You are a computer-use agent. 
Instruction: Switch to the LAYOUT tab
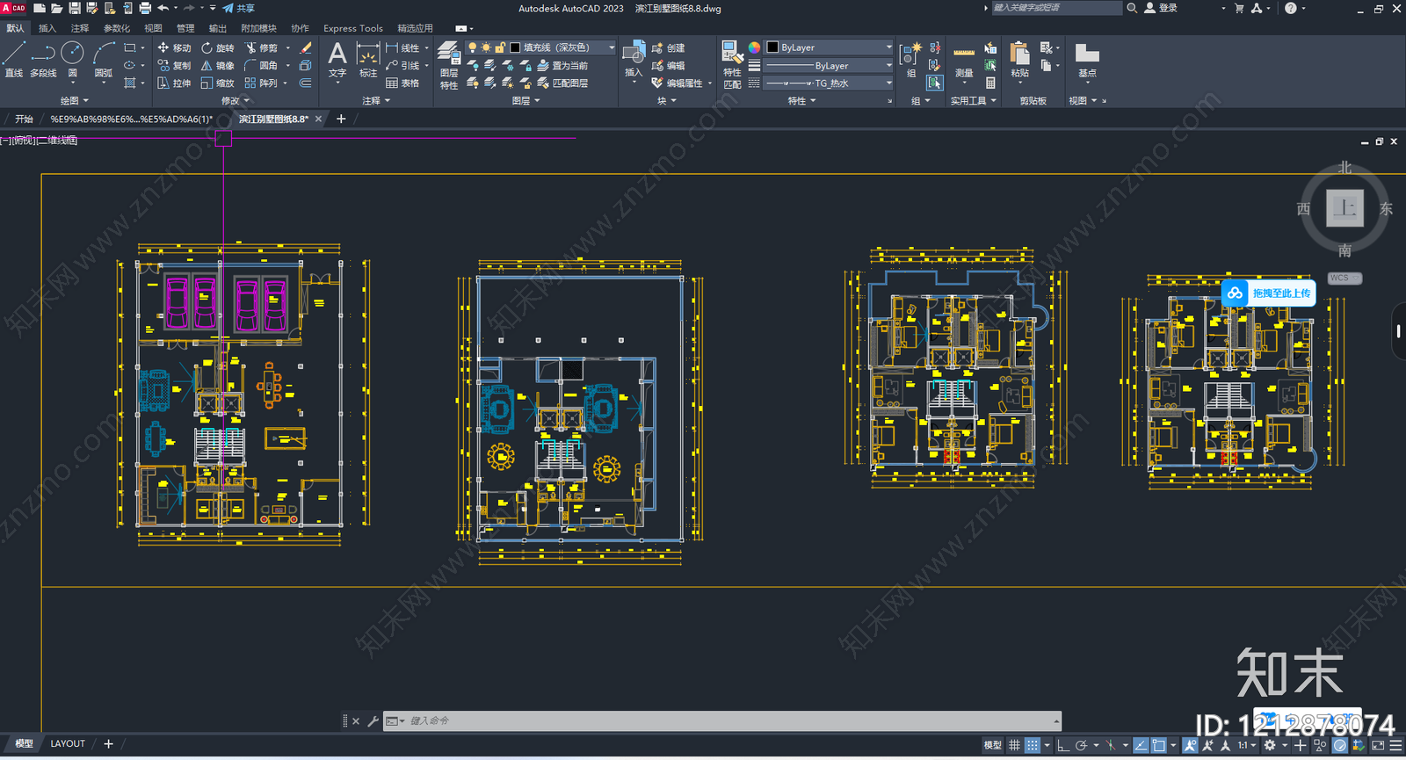tap(68, 743)
